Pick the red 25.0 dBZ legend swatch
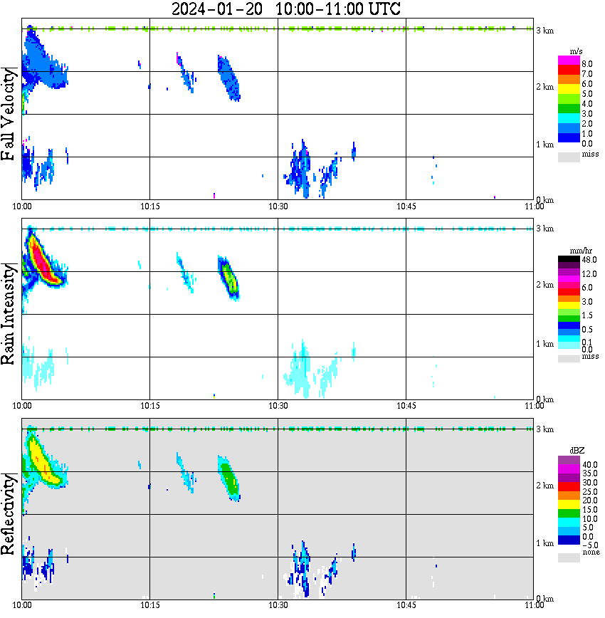This screenshot has width=605, height=618. tap(569, 487)
